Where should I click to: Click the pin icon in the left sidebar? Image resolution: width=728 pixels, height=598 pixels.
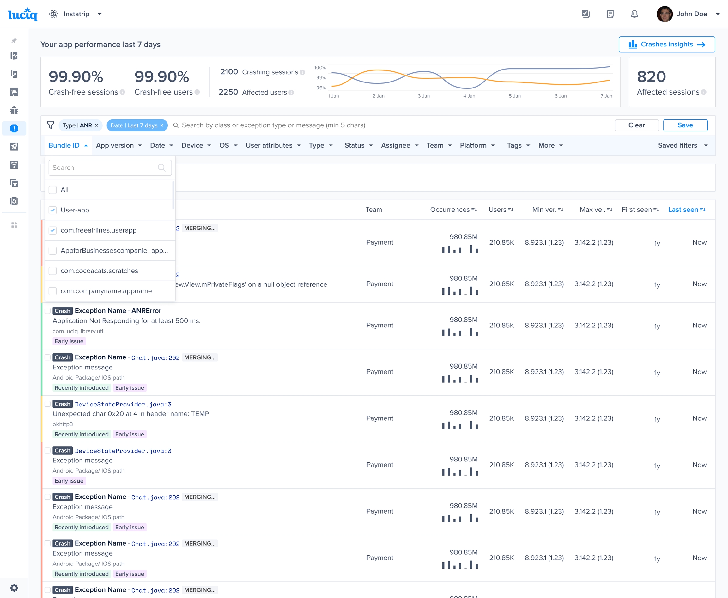click(x=14, y=40)
